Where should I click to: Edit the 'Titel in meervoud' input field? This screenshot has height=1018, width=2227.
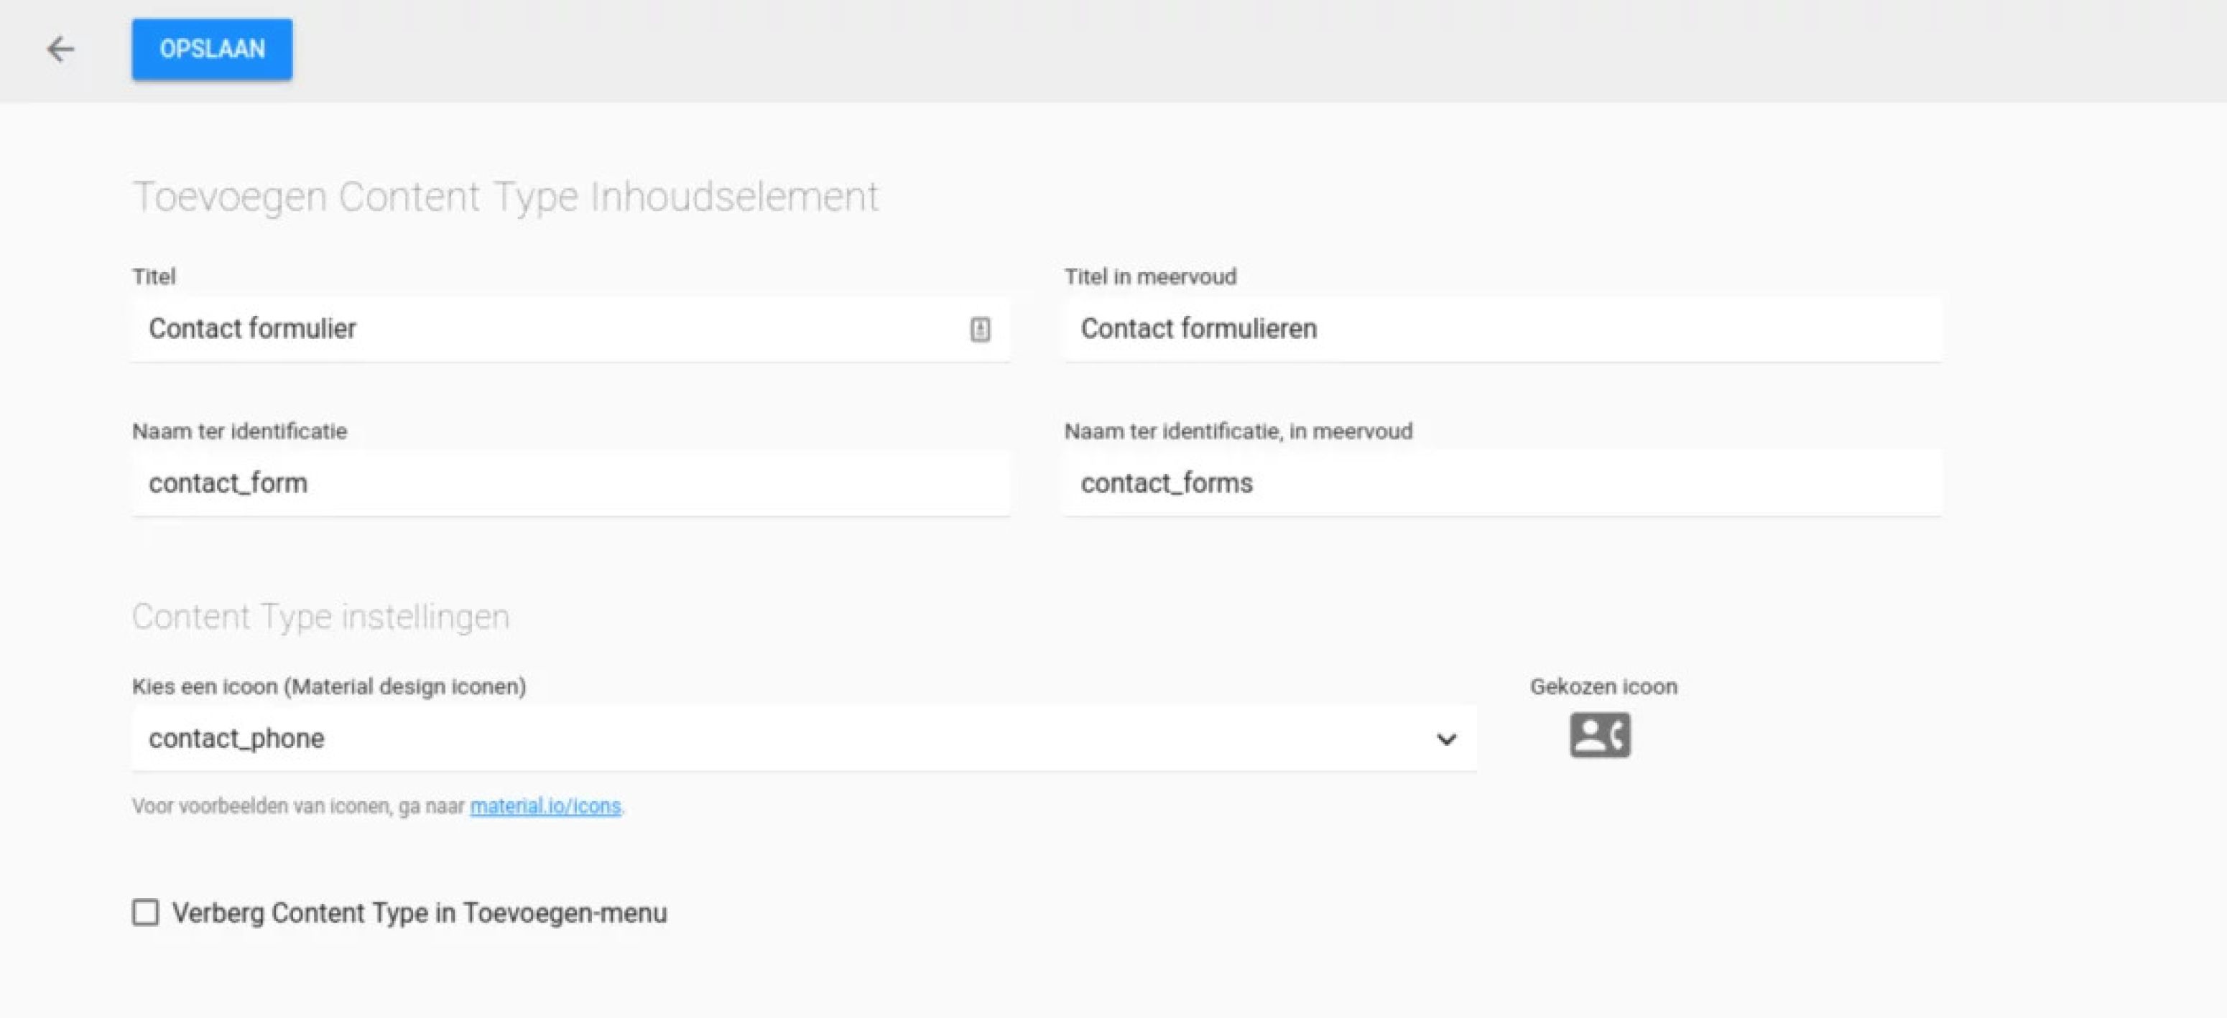tap(1503, 330)
